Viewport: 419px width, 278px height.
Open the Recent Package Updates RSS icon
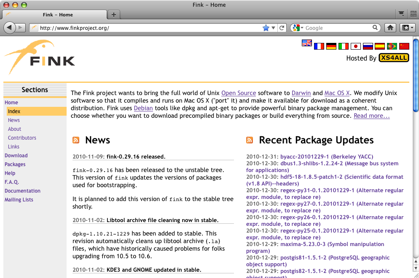(250, 140)
